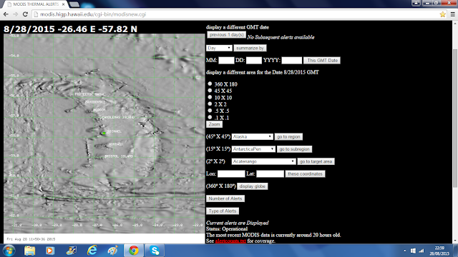Close the MODIS THERMAL ALERTS tab
Image resolution: width=458 pixels, height=257 pixels.
click(x=64, y=4)
